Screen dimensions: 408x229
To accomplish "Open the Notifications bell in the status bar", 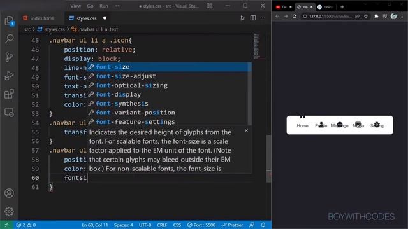I will [x=263, y=225].
